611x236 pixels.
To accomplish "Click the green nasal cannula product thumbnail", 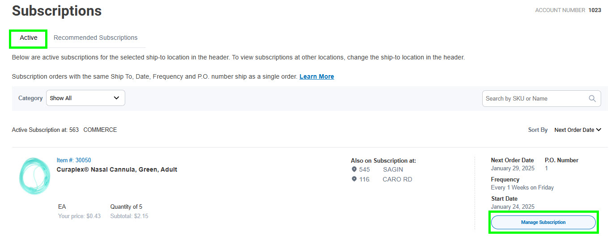I will [x=34, y=176].
